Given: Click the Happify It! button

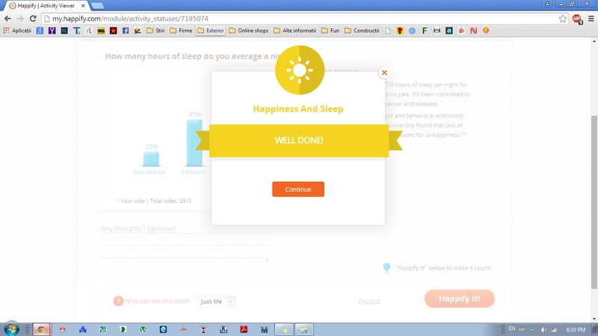Looking at the screenshot, I should (459, 298).
